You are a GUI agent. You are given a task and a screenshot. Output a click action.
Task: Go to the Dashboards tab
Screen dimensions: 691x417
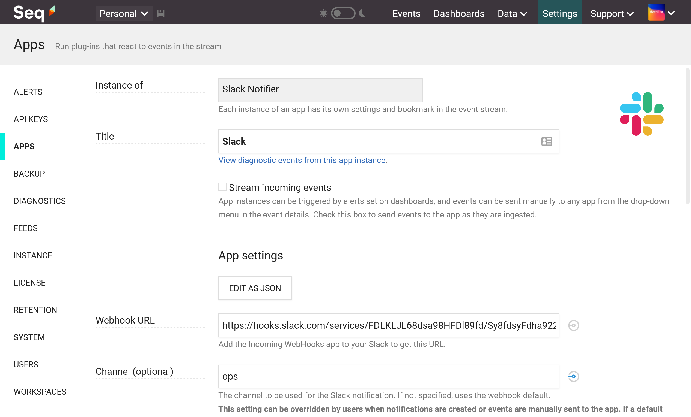coord(459,13)
